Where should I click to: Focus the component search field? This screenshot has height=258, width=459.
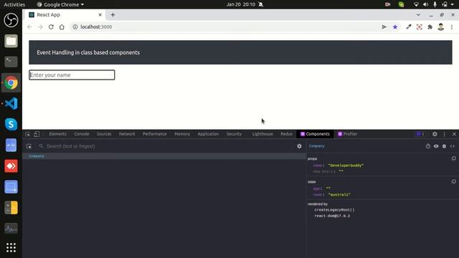click(167, 146)
